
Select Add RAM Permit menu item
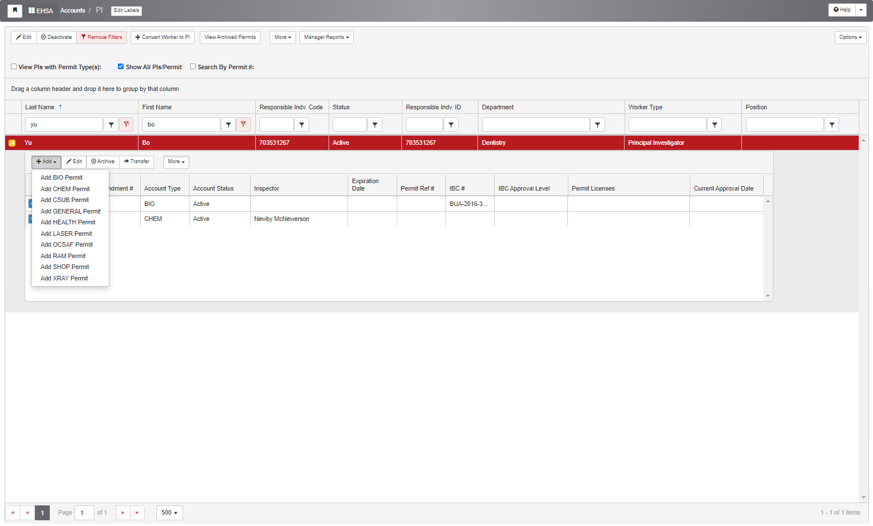[x=63, y=256]
